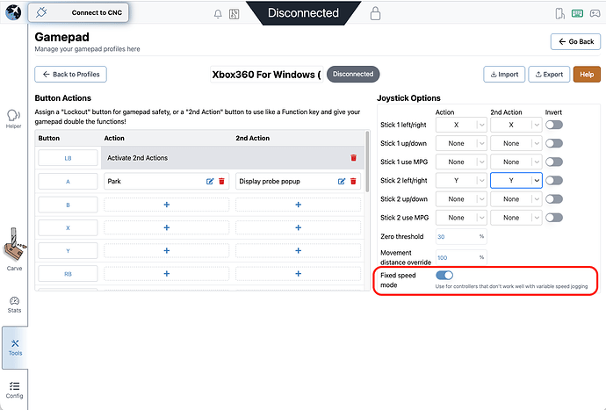606x410 pixels.
Task: Select the Tools tab in sidebar
Action: (14, 347)
